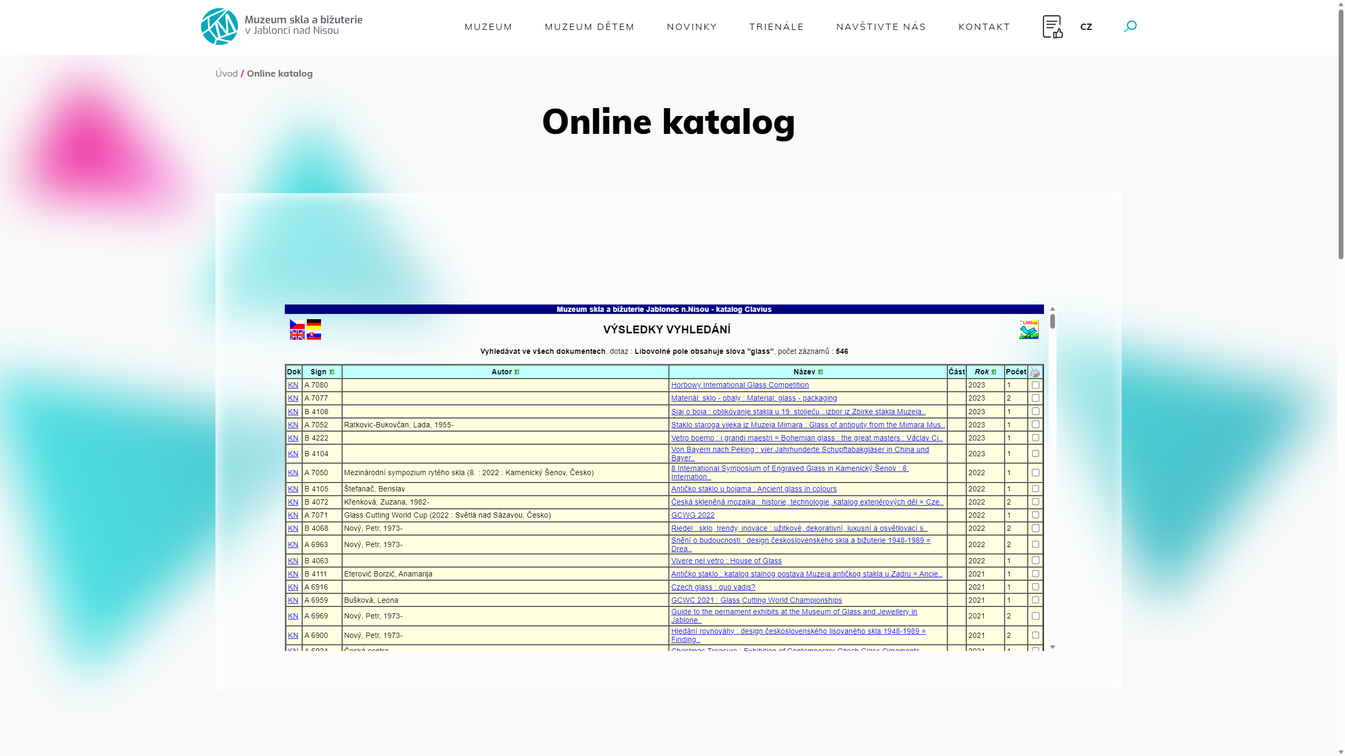The width and height of the screenshot is (1345, 756).
Task: Open the TRIENÁLE menu
Action: coord(777,27)
